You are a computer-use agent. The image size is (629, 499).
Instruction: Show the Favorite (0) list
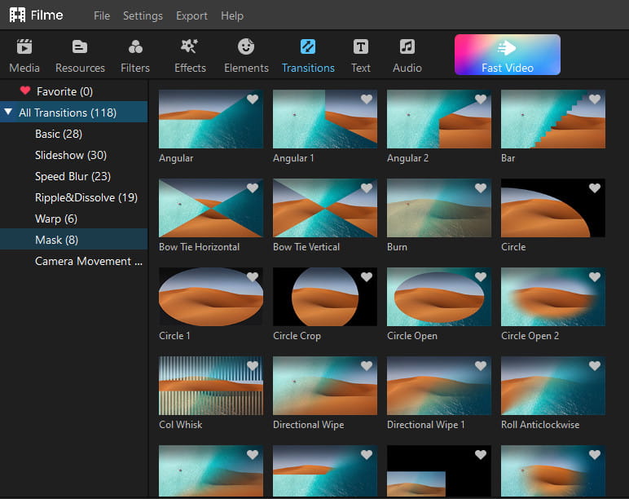click(64, 91)
